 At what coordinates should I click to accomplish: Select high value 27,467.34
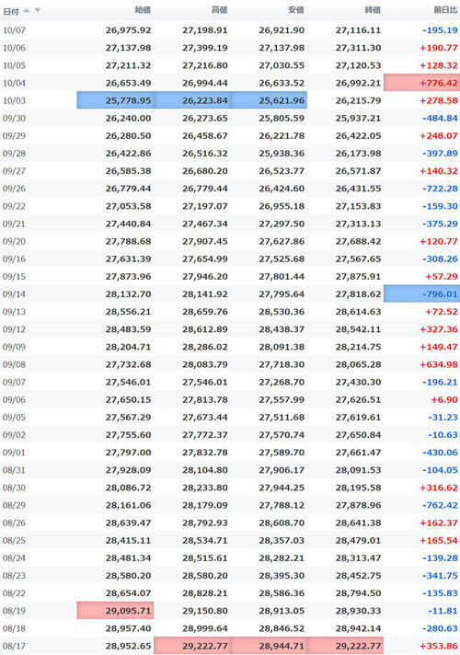click(205, 224)
